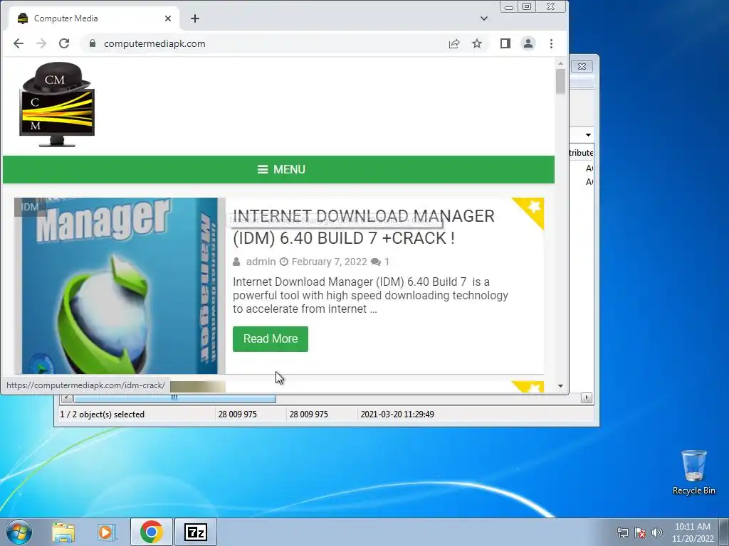Open the 7-Zip path dropdown arrow
The image size is (729, 546).
click(x=588, y=134)
